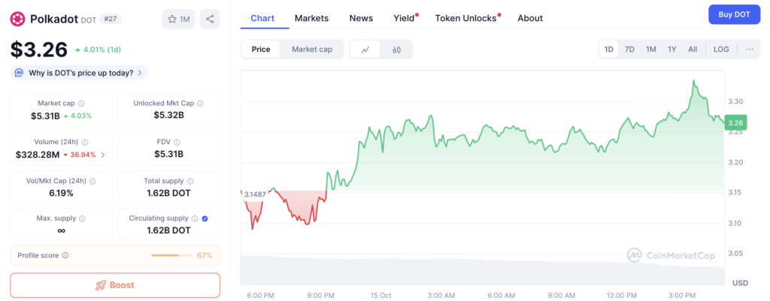Expand 'Why is DOT's price up today?'

coord(79,73)
